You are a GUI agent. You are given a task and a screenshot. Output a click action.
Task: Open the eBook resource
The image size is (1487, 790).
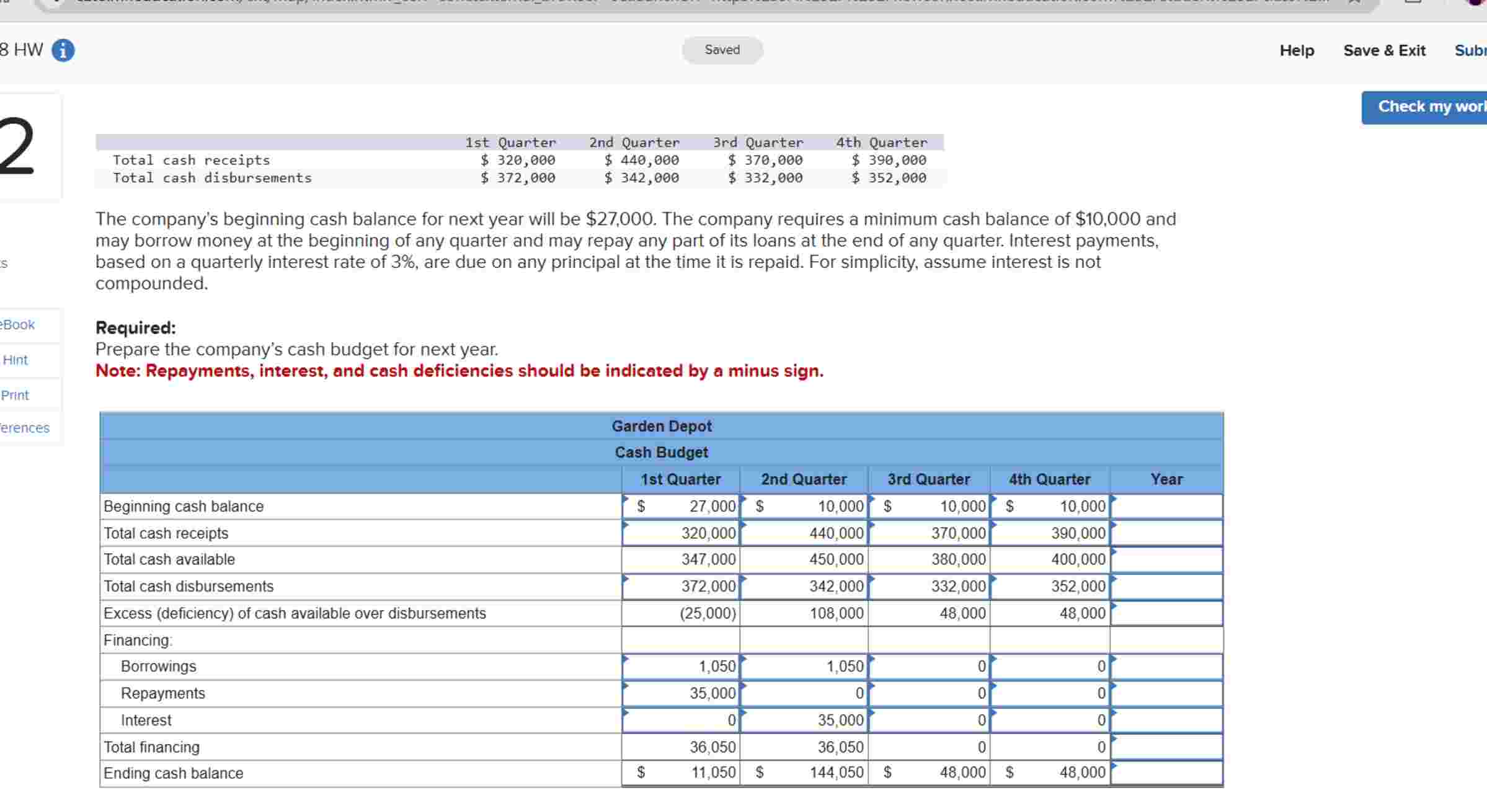17,324
